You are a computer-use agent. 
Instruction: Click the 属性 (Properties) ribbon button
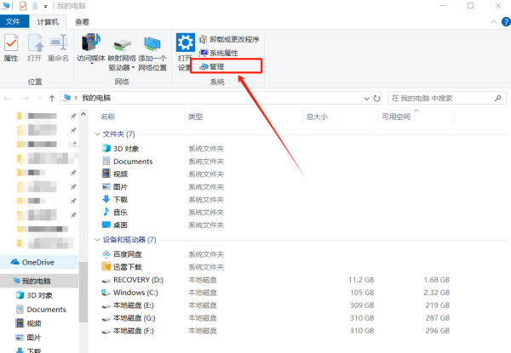point(11,48)
